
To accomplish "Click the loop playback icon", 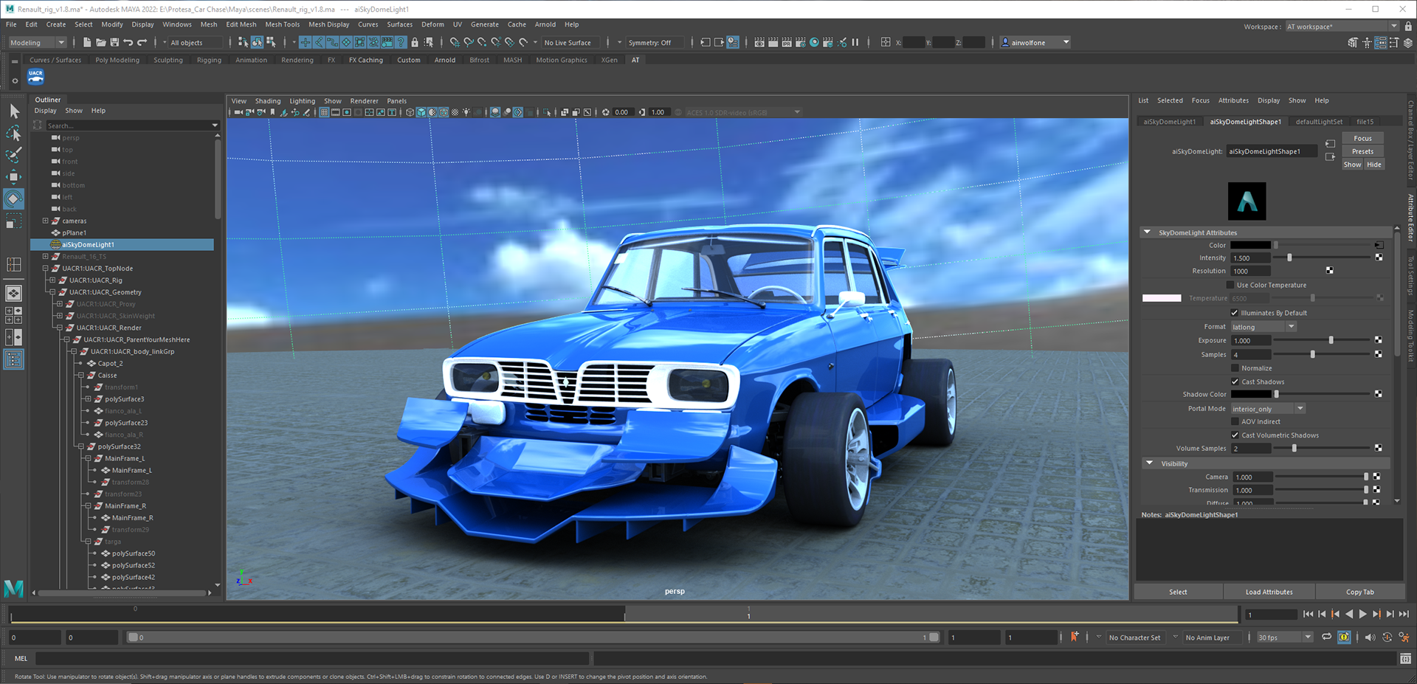I will pos(1326,637).
